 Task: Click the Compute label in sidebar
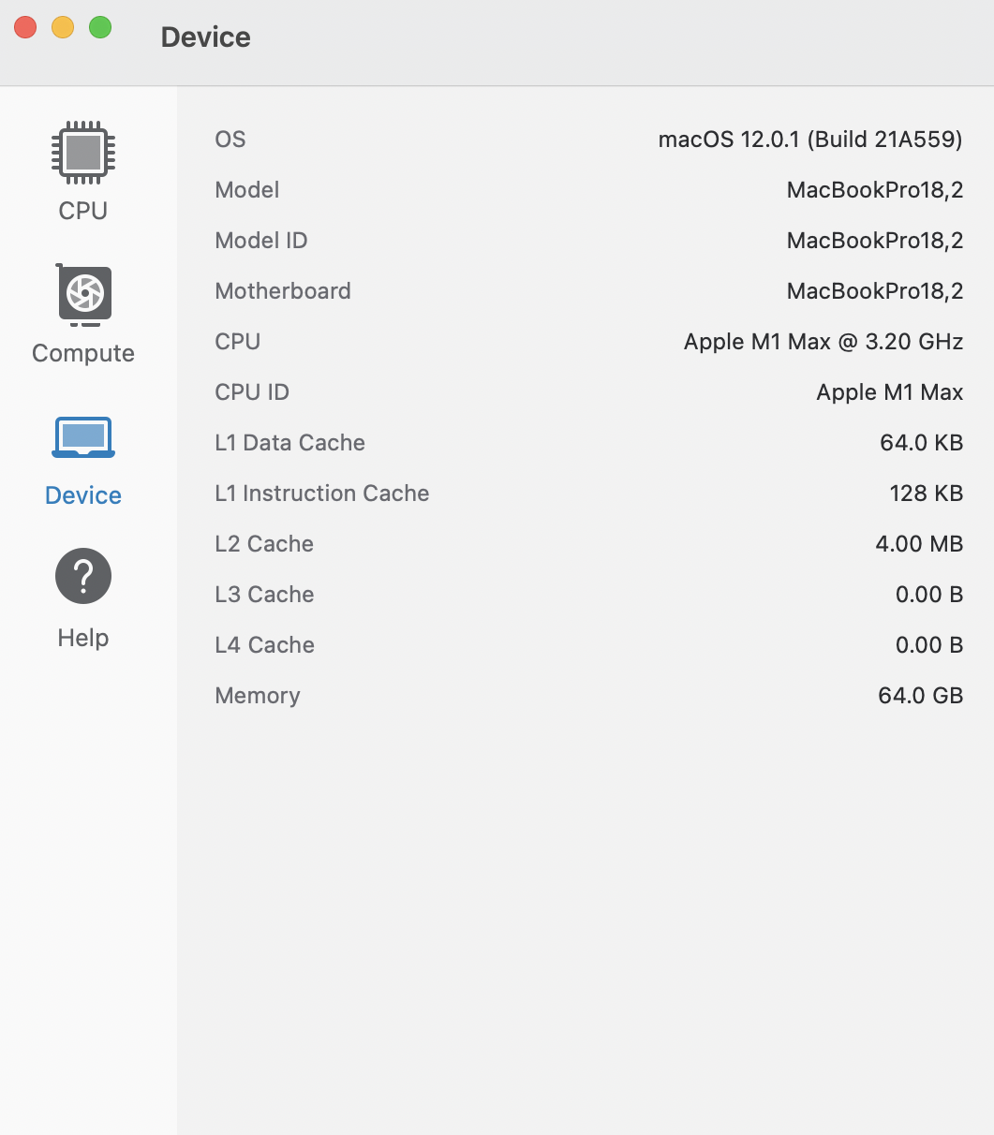click(83, 353)
